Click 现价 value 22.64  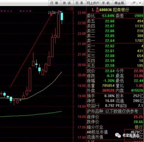click(x=110, y=71)
